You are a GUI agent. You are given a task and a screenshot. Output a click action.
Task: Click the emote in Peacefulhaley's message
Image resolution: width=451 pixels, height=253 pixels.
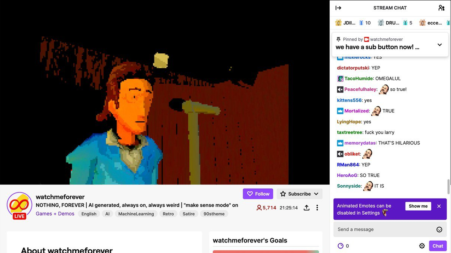click(x=384, y=89)
